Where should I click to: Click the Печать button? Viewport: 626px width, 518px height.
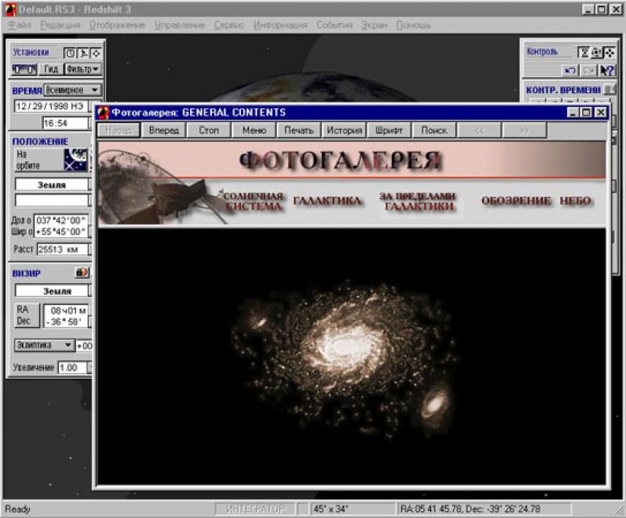[x=299, y=131]
